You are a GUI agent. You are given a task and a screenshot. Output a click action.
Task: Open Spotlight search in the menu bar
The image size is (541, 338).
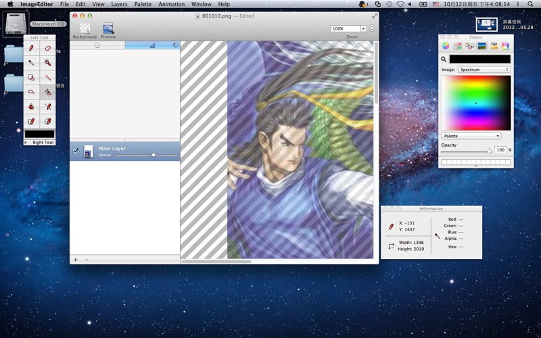coord(530,4)
